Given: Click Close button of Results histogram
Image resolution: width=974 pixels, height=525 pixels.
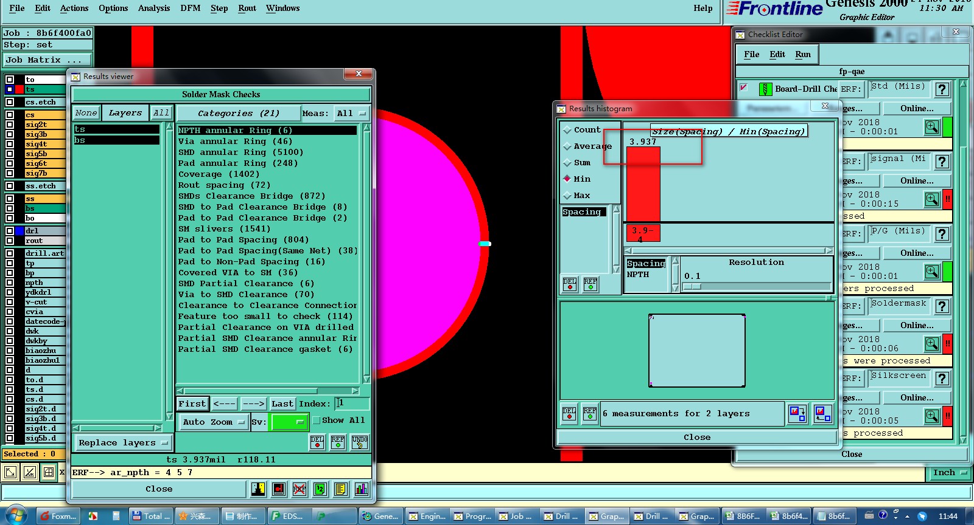Looking at the screenshot, I should pos(697,437).
